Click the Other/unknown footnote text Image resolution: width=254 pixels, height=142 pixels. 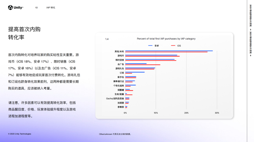pos(115,134)
